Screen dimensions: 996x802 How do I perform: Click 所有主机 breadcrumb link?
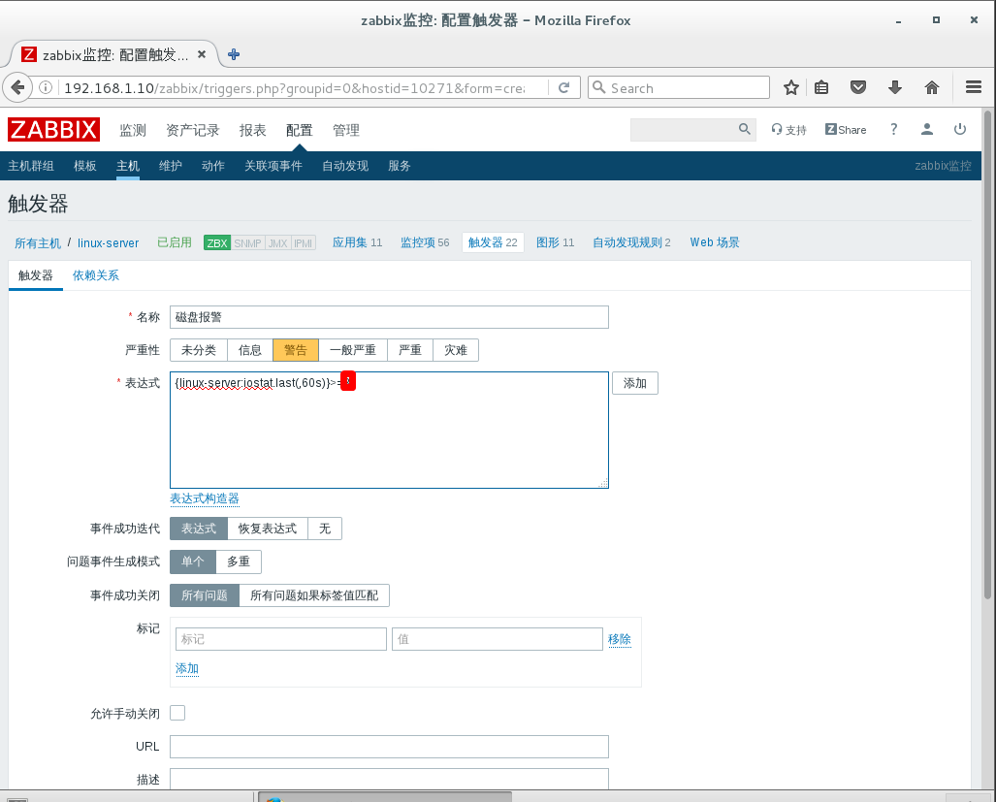pos(38,243)
